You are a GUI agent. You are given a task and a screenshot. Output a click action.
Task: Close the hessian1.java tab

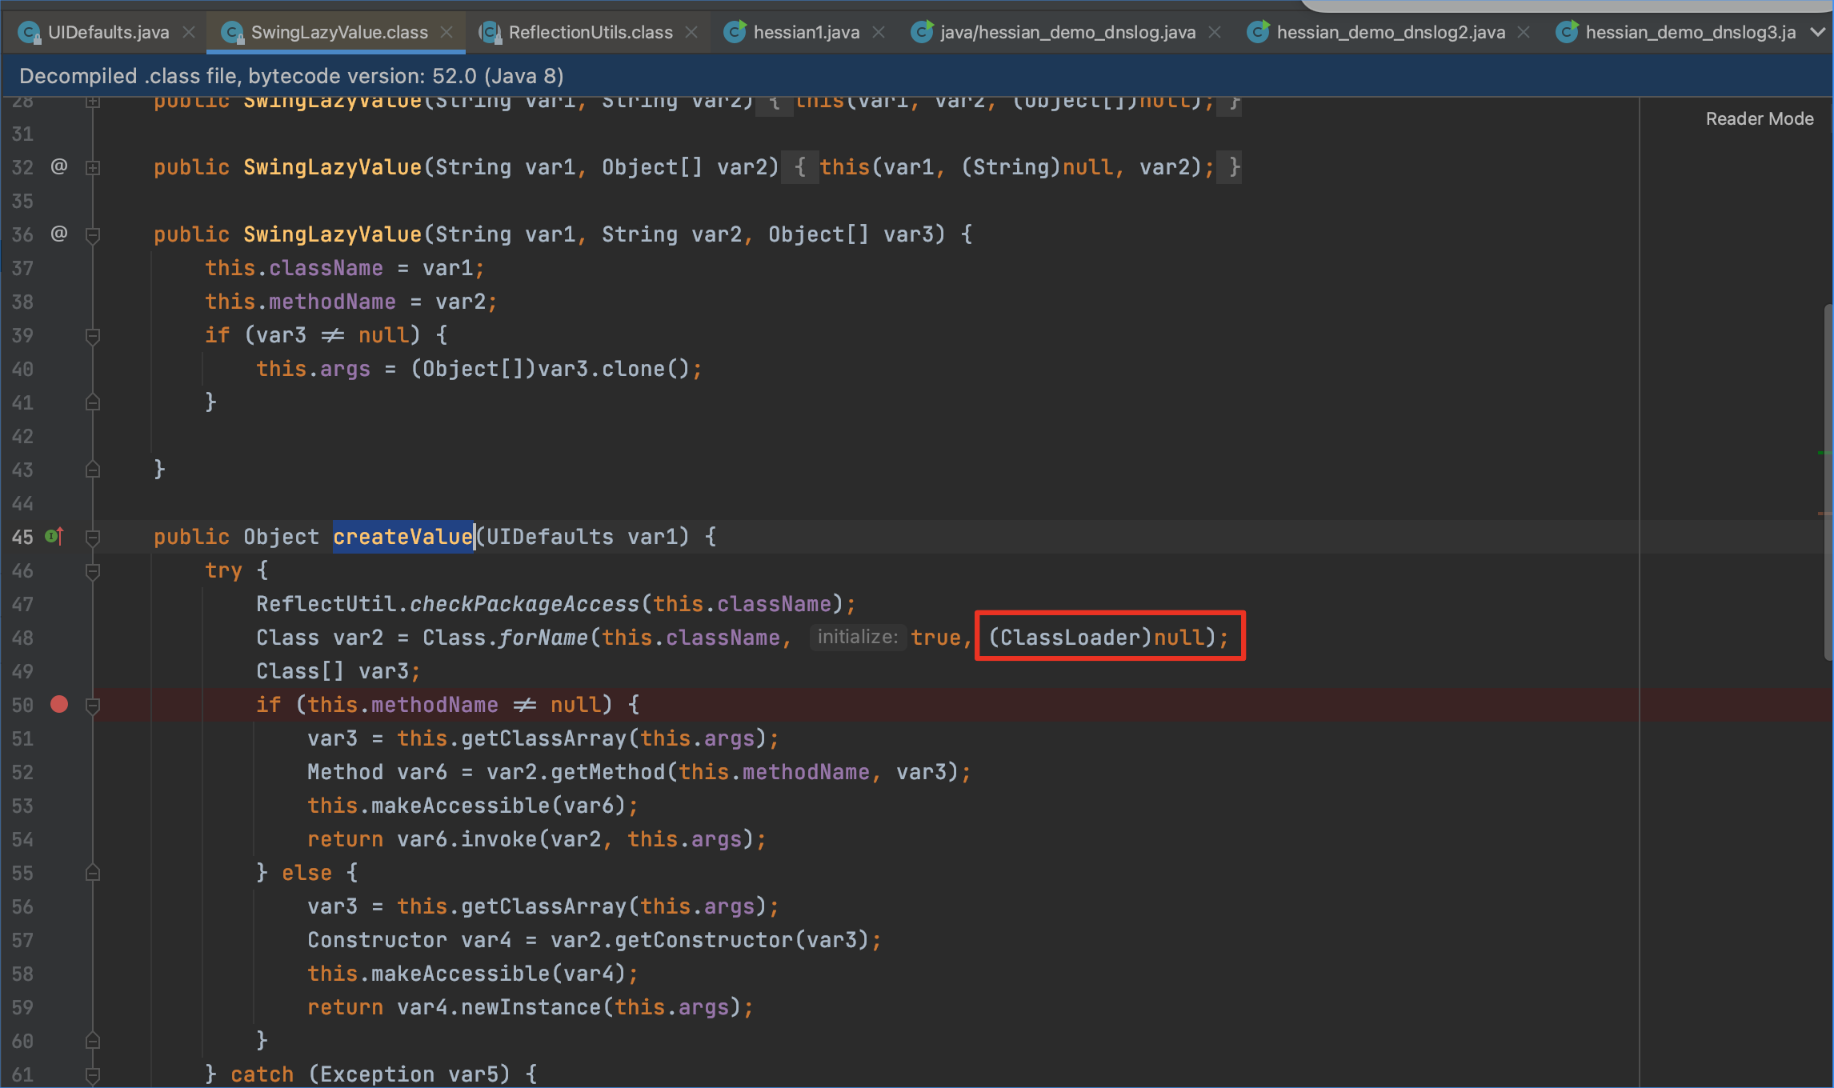[879, 32]
